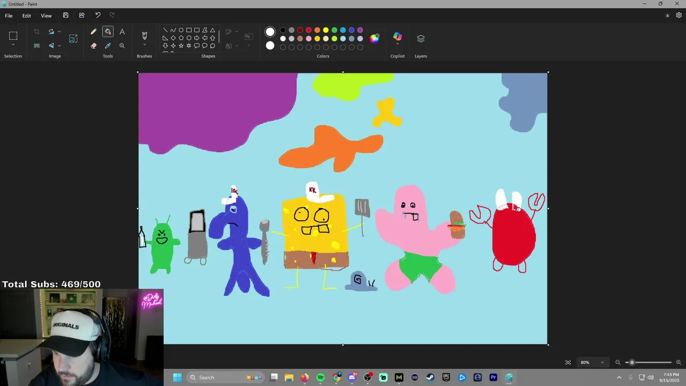Viewport: 686px width, 386px height.
Task: Click the Zoom in plus button
Action: point(678,362)
